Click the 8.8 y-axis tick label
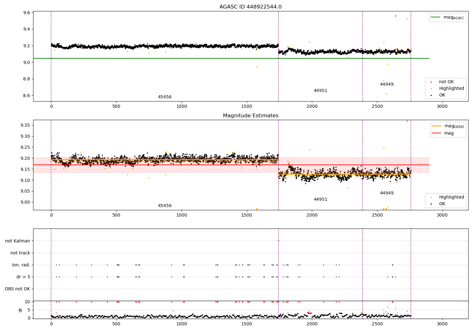The width and height of the screenshot is (473, 331). pyautogui.click(x=26, y=79)
